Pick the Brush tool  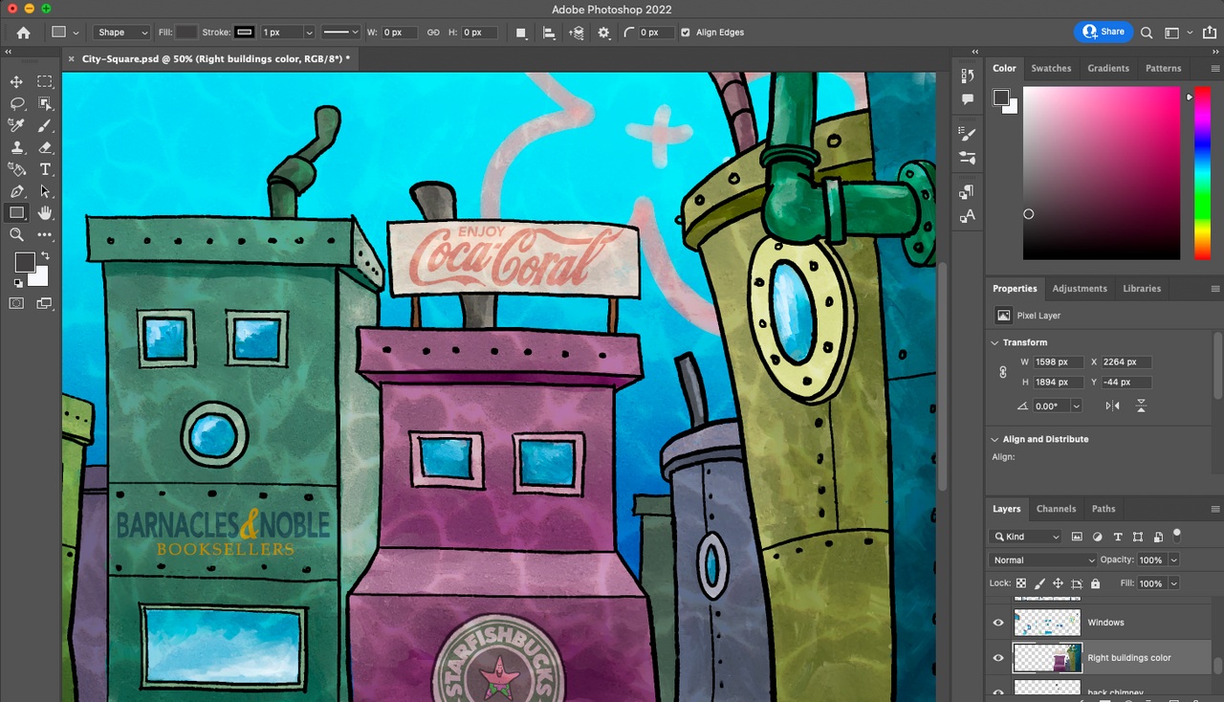click(x=45, y=125)
